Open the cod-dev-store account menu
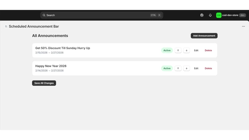The height and width of the screenshot is (140, 249). 231,15
